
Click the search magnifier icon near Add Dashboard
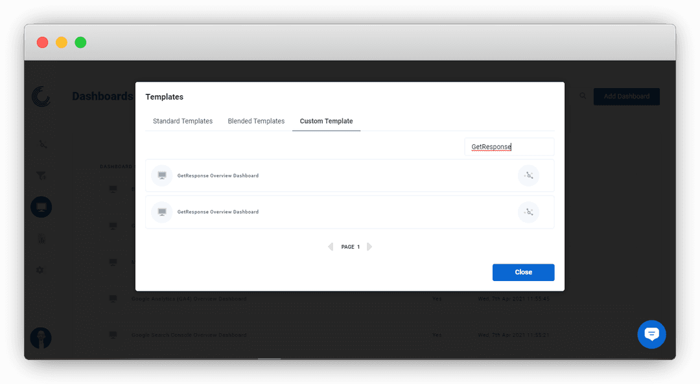(x=583, y=96)
